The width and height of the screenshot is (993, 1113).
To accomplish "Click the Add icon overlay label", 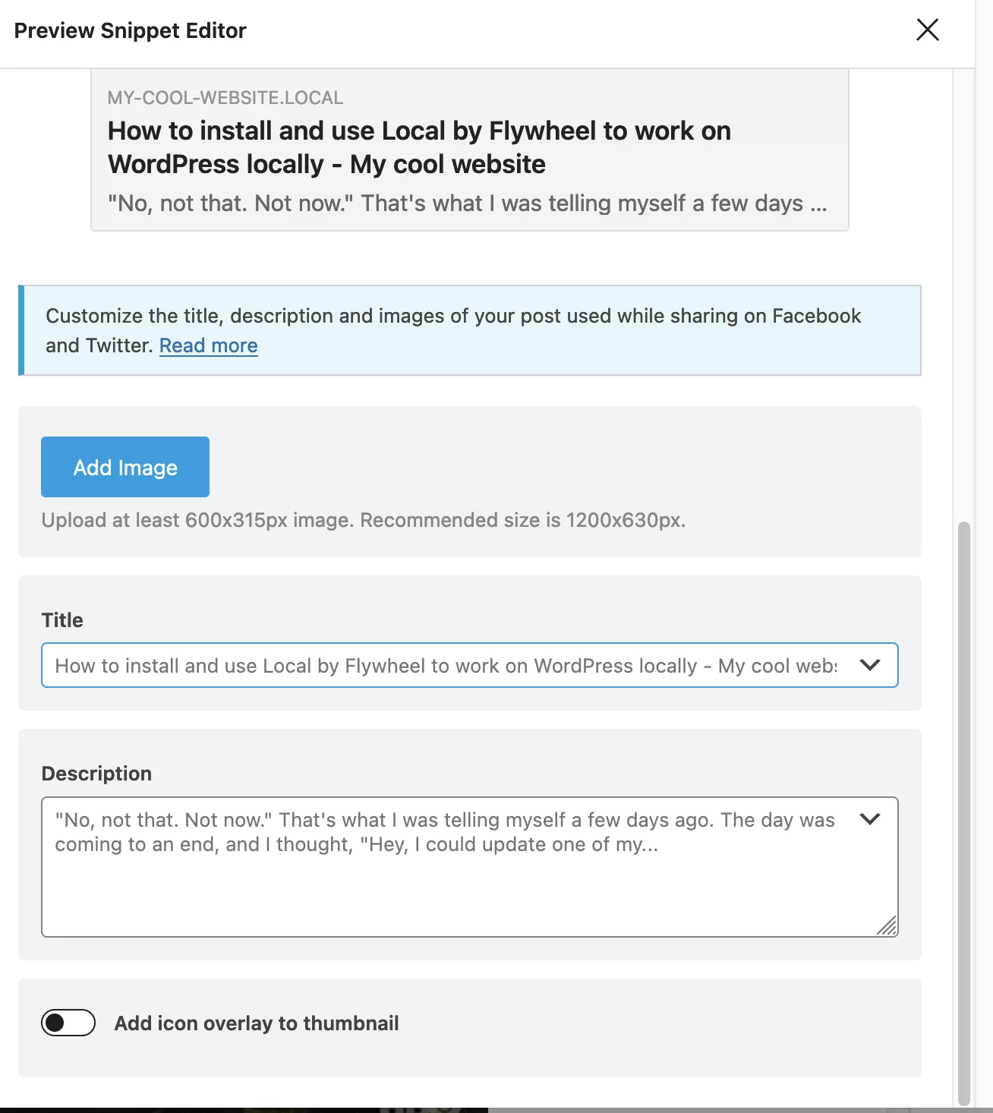I will tap(257, 1023).
